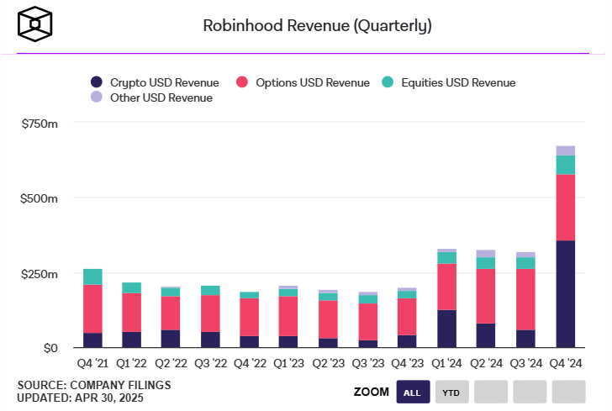Click the $500m axis label
Screen dimensions: 612x411
tap(39, 198)
